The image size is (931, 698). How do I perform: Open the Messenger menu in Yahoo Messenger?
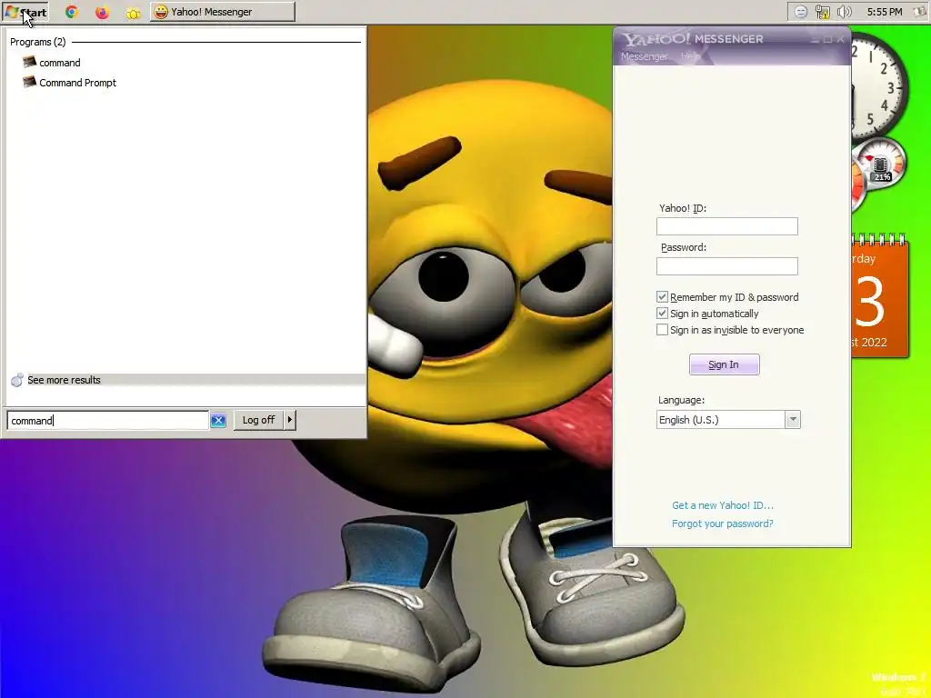click(645, 56)
